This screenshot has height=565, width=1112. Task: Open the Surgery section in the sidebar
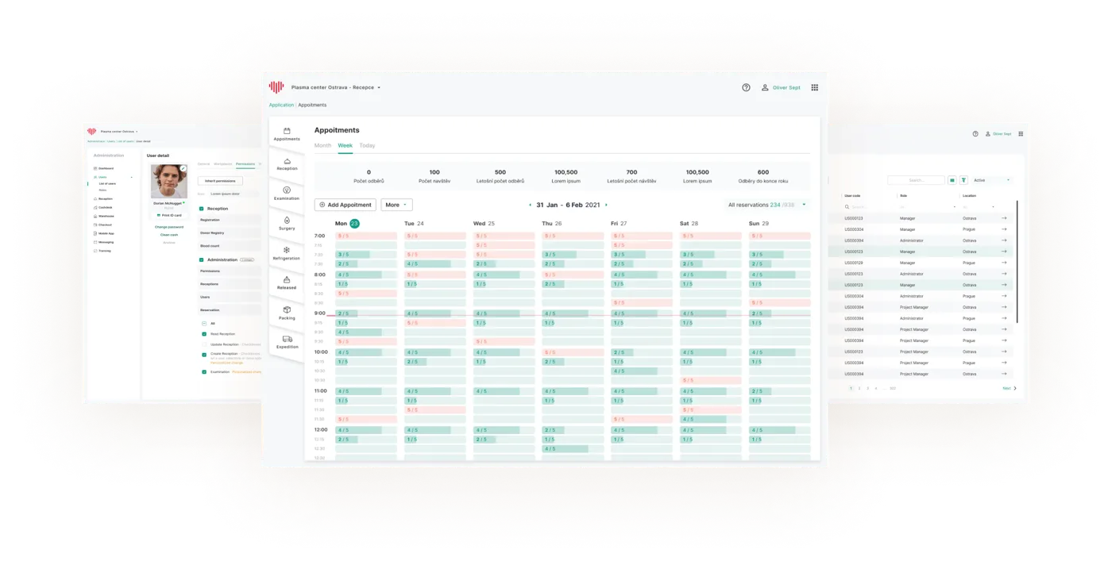[287, 223]
